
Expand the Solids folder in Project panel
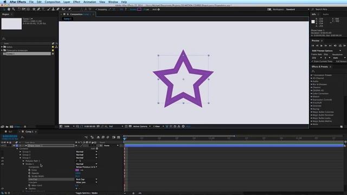pos(2,47)
